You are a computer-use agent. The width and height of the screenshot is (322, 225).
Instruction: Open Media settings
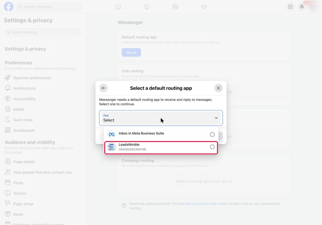click(x=19, y=109)
